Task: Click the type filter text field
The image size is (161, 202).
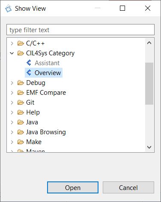Action: point(80,30)
